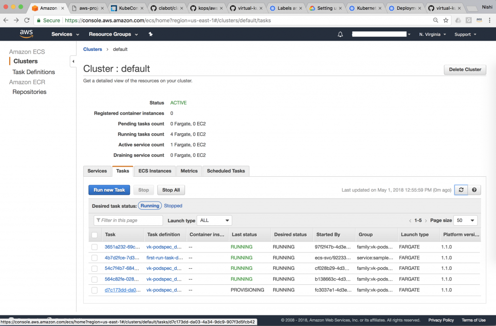Screen dimensions: 496x326
Task: Switch to the KubeCon browser tab
Action: (127, 8)
